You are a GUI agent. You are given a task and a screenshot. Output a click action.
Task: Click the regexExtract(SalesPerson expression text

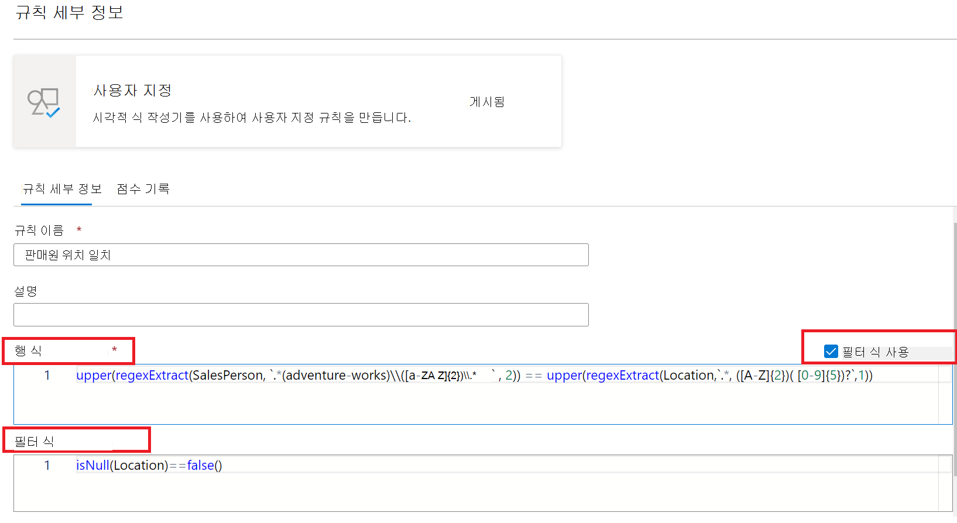point(190,376)
